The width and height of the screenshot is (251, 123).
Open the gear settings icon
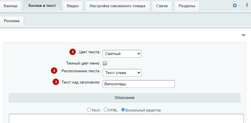point(235,6)
